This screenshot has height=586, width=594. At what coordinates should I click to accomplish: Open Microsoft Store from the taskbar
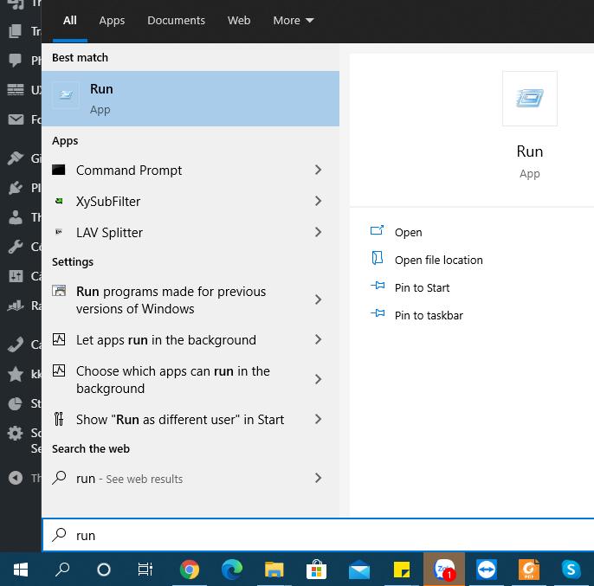tap(316, 570)
